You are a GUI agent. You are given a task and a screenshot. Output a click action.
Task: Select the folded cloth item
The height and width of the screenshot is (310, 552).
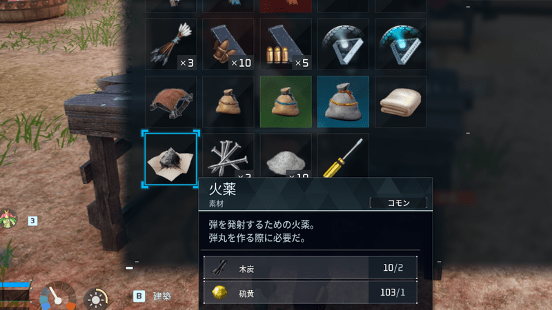pos(401,101)
